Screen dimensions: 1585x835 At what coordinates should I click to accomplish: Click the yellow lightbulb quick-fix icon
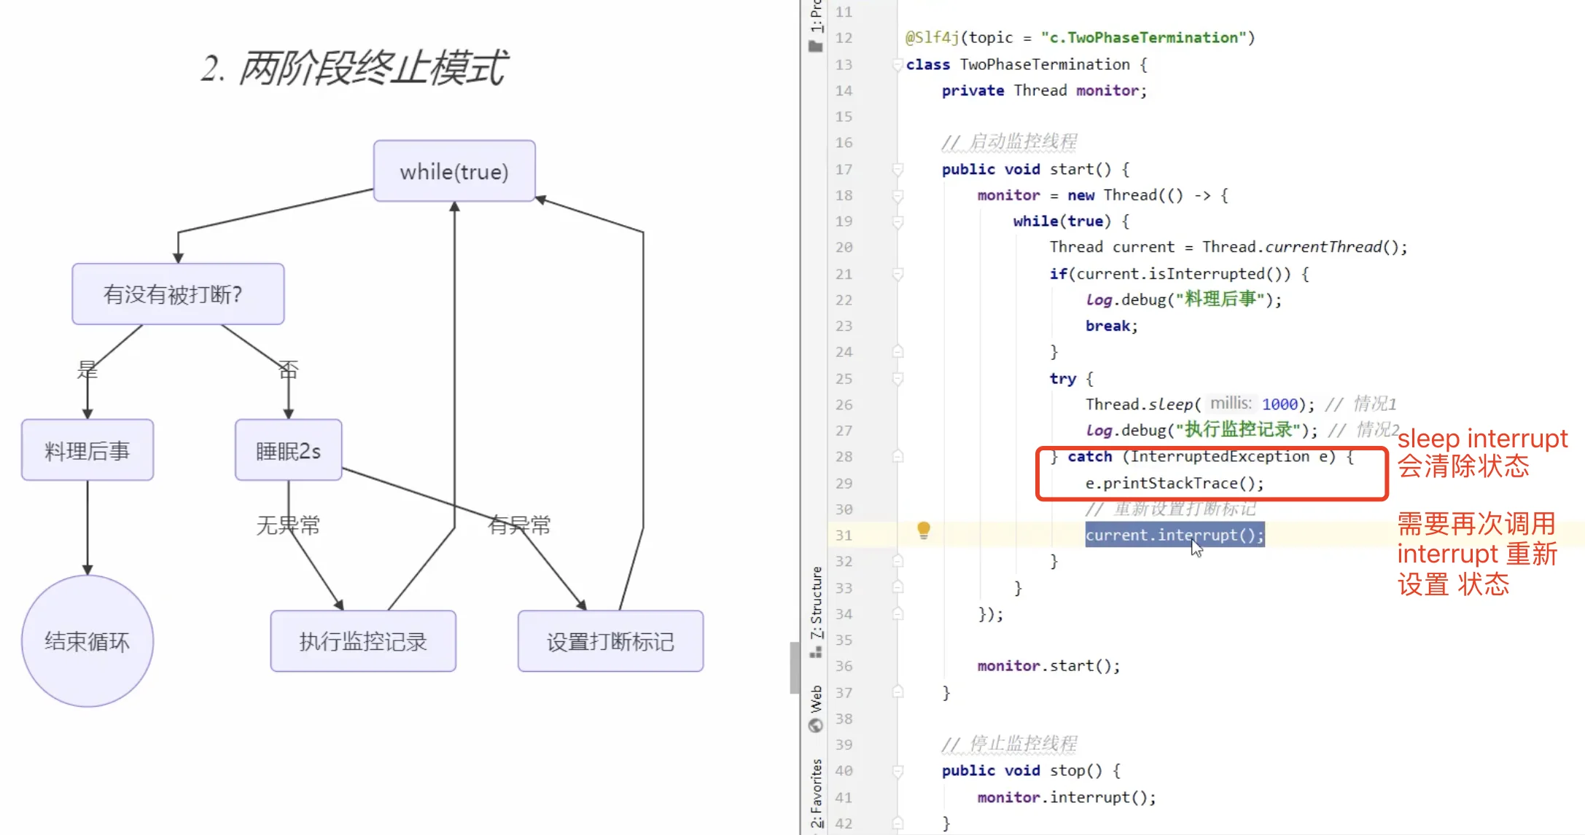tap(923, 530)
